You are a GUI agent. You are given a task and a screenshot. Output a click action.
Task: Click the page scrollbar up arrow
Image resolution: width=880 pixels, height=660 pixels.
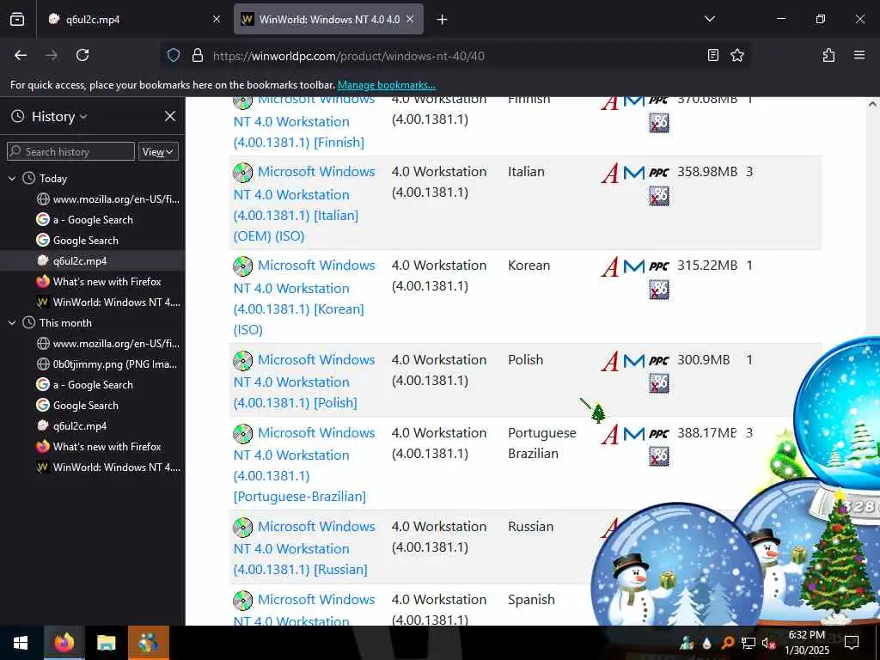[872, 104]
